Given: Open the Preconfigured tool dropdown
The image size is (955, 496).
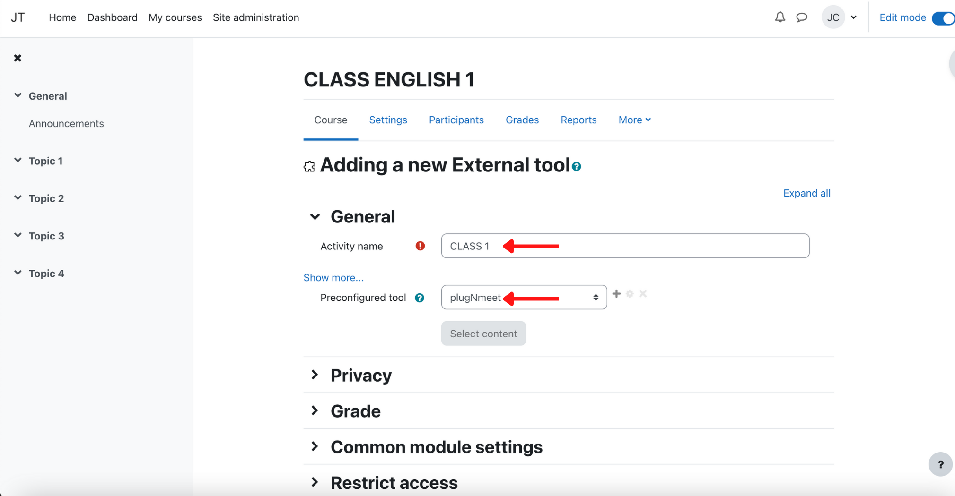Looking at the screenshot, I should 524,298.
